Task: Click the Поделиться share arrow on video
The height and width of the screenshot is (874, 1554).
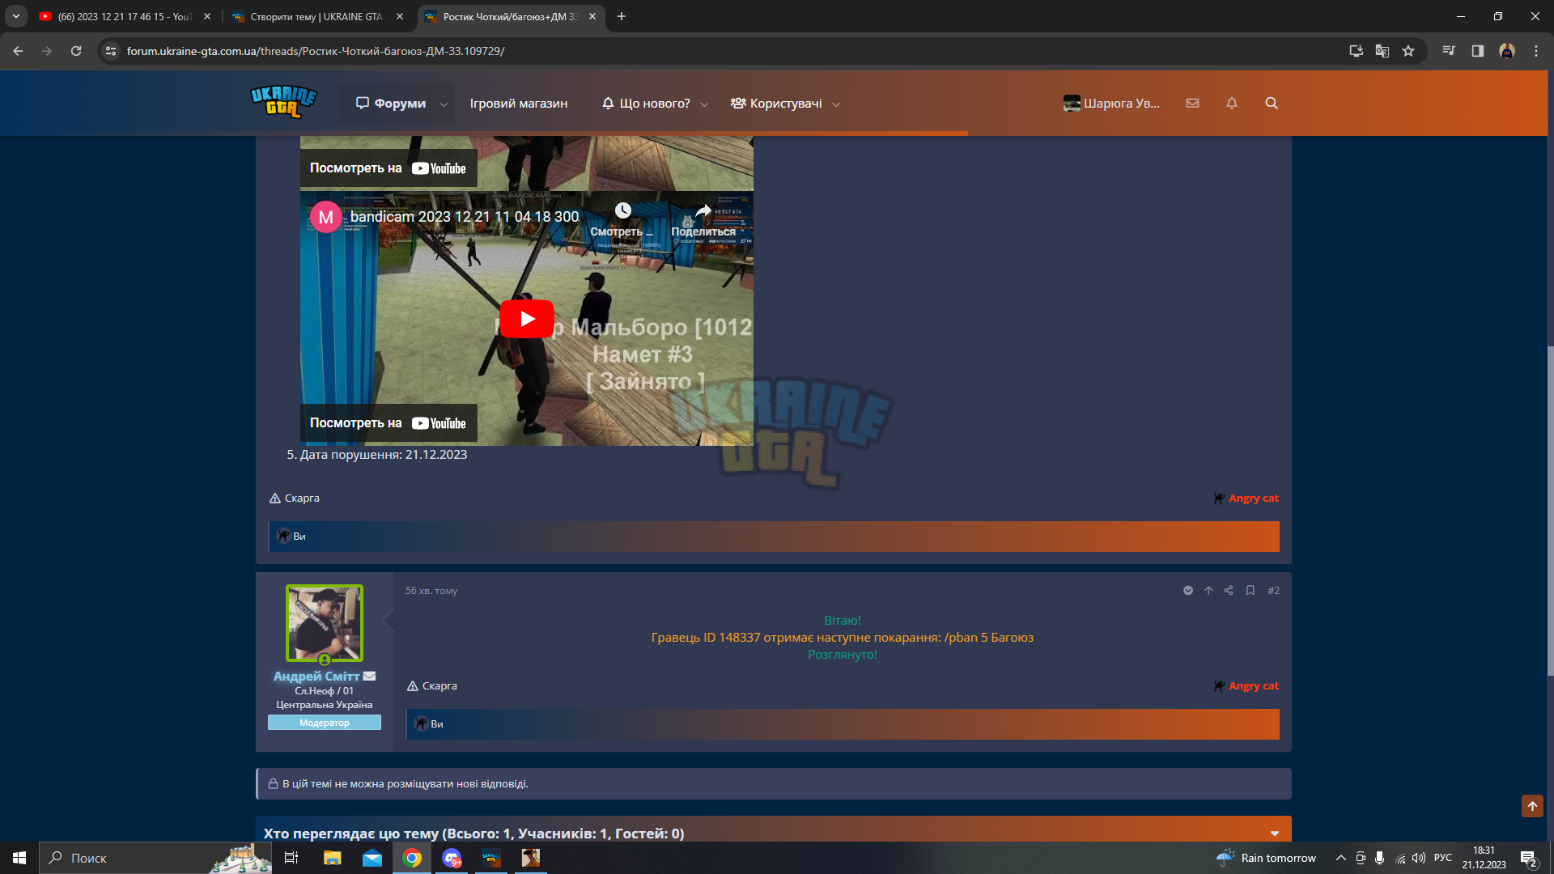Action: (703, 211)
